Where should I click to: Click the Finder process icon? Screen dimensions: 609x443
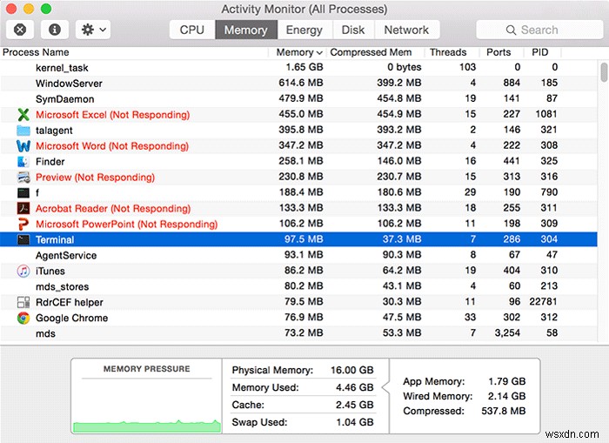(23, 162)
